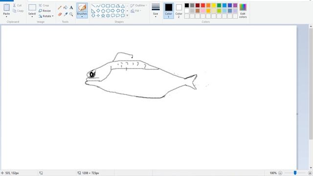Activate the Color 1 foreground box
Viewport: 313px width, 176px height.
(168, 11)
